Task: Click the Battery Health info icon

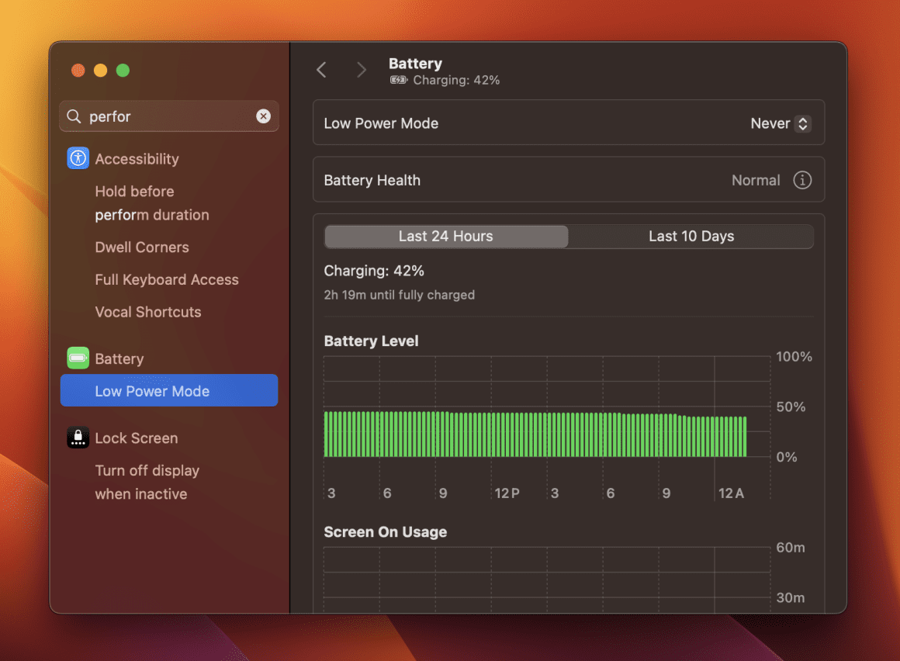Action: pyautogui.click(x=802, y=179)
